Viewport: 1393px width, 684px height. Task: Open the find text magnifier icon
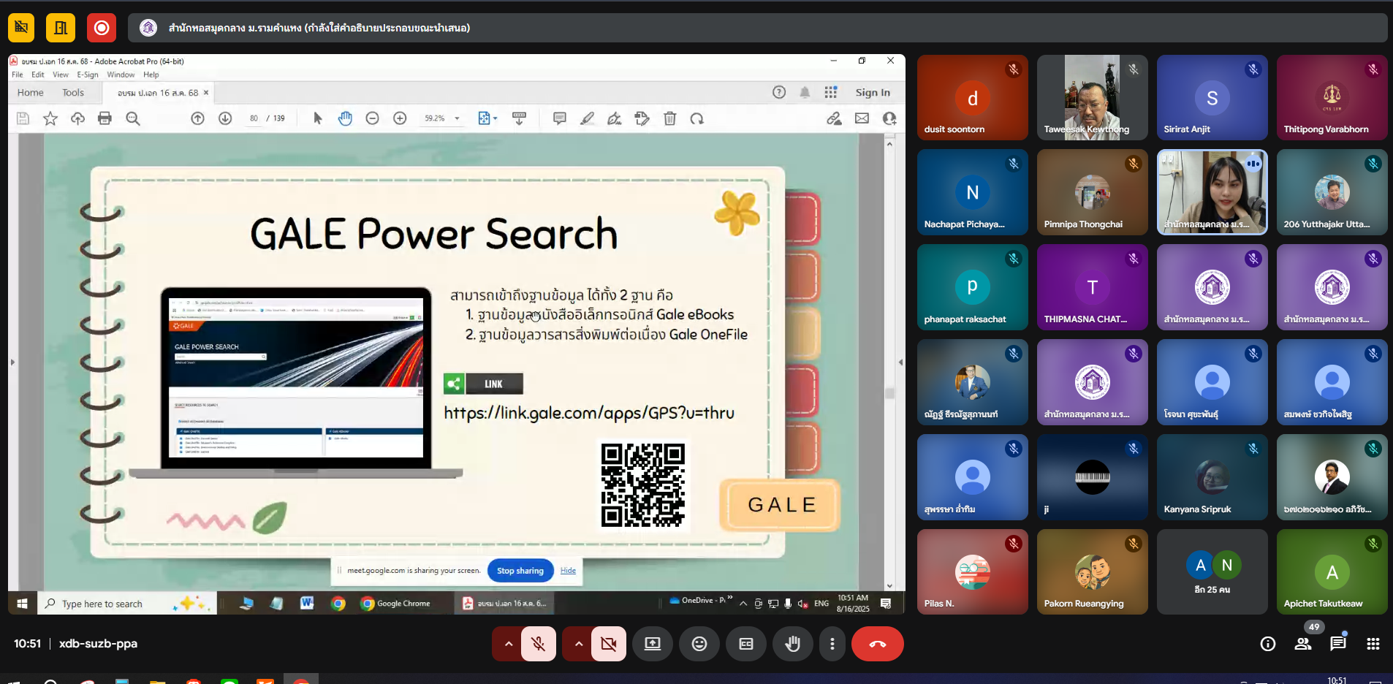click(x=133, y=118)
